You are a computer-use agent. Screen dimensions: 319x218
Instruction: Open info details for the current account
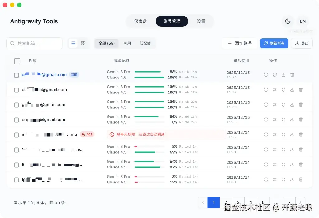pyautogui.click(x=266, y=75)
